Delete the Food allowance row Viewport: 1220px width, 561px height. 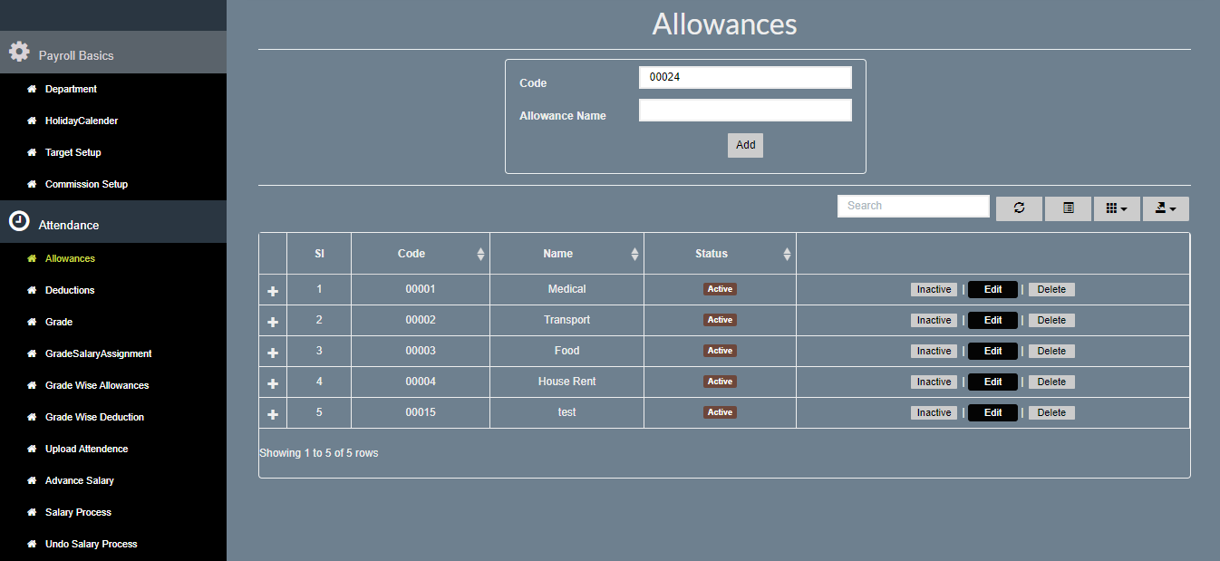1051,352
